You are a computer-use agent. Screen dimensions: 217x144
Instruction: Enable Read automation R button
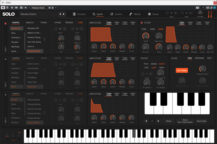click(x=12, y=8)
